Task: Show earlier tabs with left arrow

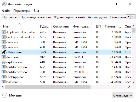Action: tap(128, 17)
